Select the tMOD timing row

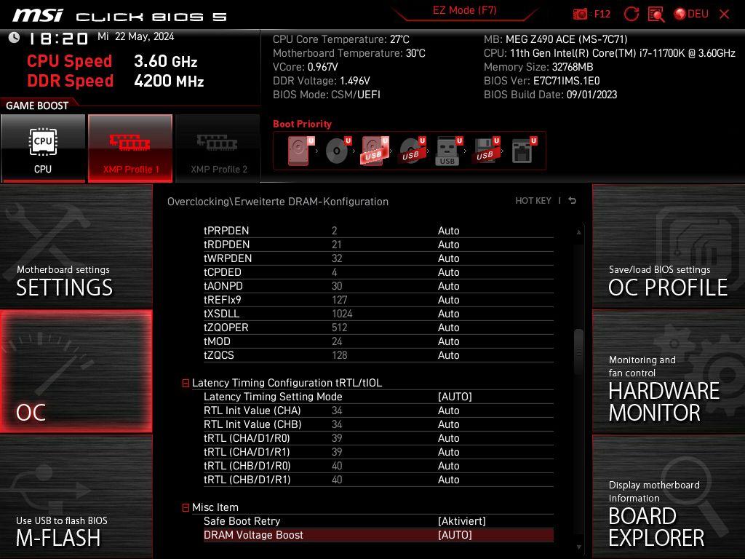pos(378,341)
